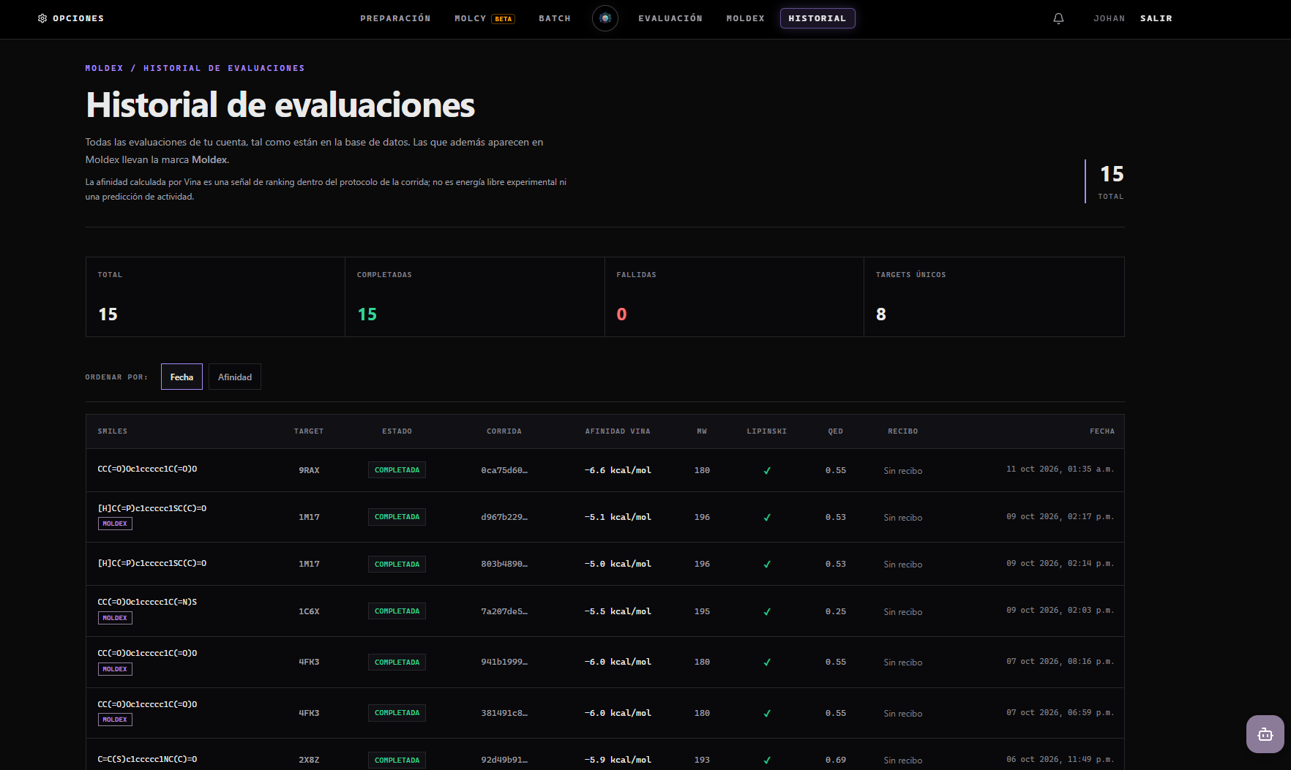The image size is (1291, 770).
Task: Click Completada badge in 9RAX row
Action: pos(397,470)
